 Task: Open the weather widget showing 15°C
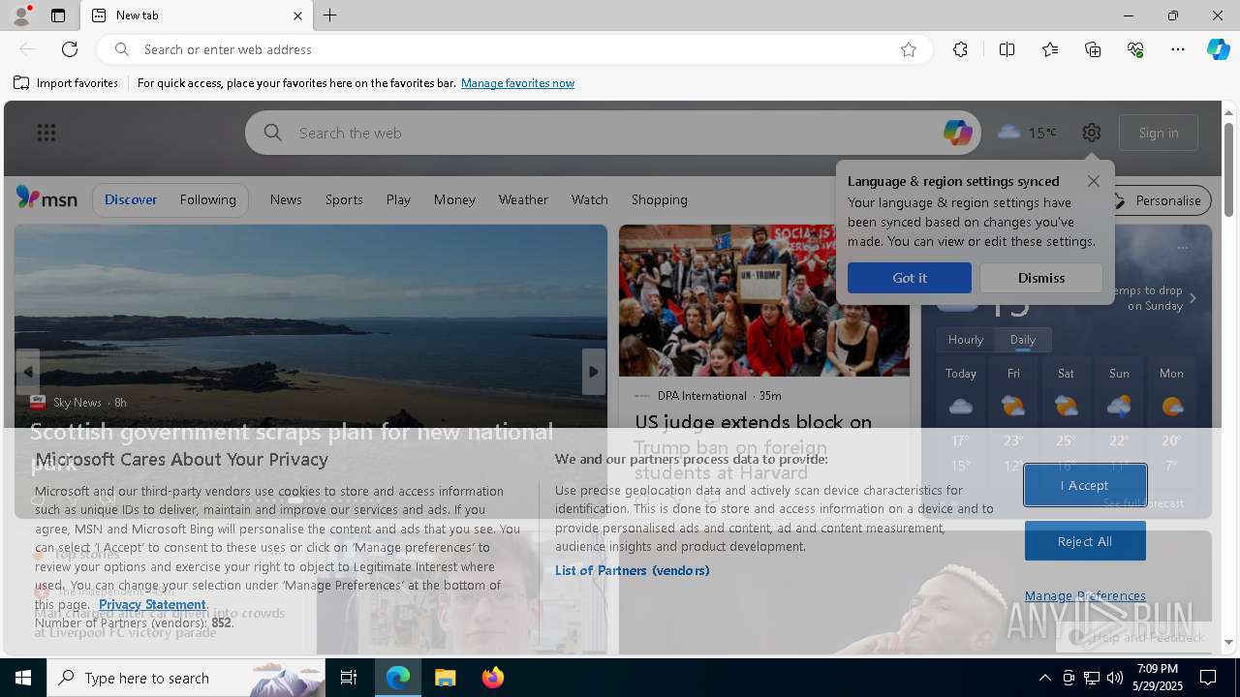pos(1027,133)
